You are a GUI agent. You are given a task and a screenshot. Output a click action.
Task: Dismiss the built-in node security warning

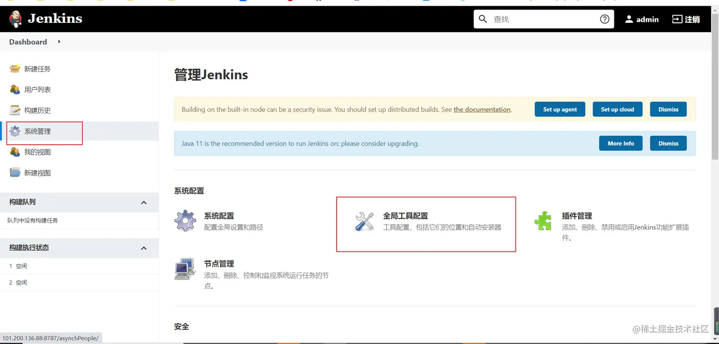click(x=668, y=109)
